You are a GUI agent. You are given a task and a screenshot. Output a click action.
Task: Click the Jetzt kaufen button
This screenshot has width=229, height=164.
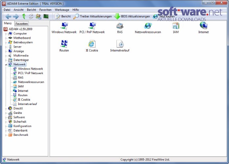tap(164, 16)
